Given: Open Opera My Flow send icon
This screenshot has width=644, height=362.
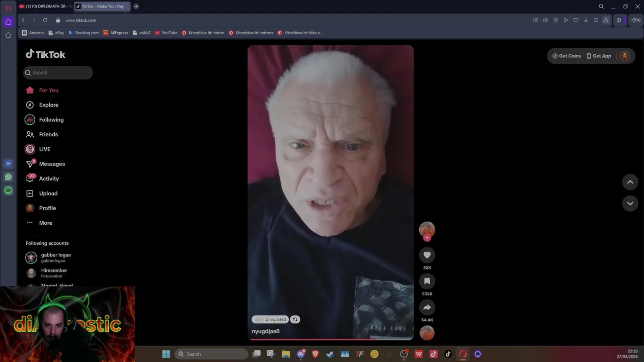Looking at the screenshot, I should [566, 20].
